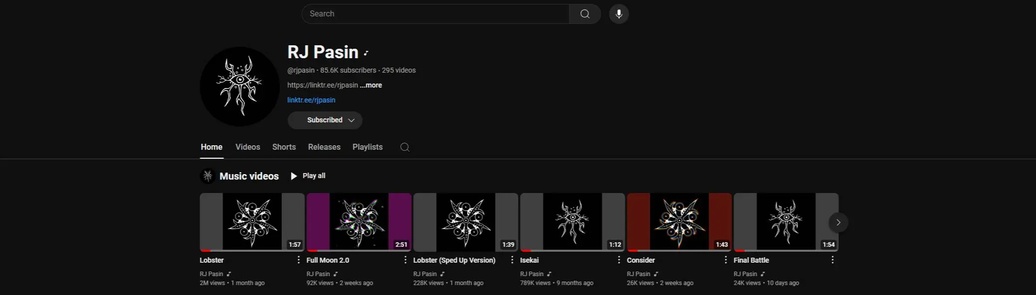Open more options for Final Battle video
This screenshot has height=295, width=1036.
tap(832, 260)
